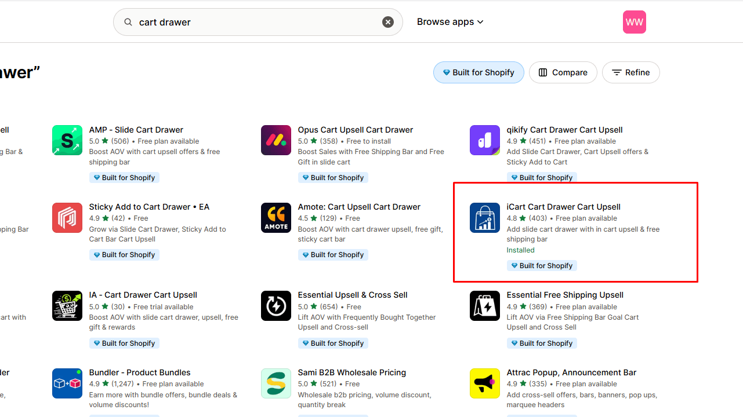The height and width of the screenshot is (417, 743).
Task: Open IA - Cart Drawer Cart Upsell link
Action: coord(143,295)
